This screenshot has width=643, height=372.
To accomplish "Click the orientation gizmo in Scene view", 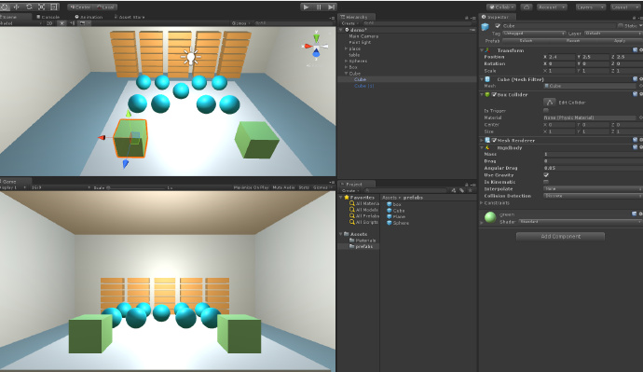I will pyautogui.click(x=316, y=47).
